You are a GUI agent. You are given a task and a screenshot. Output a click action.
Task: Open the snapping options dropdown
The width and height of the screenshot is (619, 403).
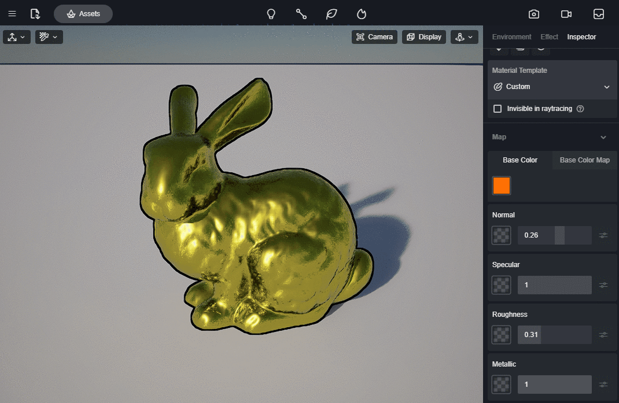coord(49,36)
